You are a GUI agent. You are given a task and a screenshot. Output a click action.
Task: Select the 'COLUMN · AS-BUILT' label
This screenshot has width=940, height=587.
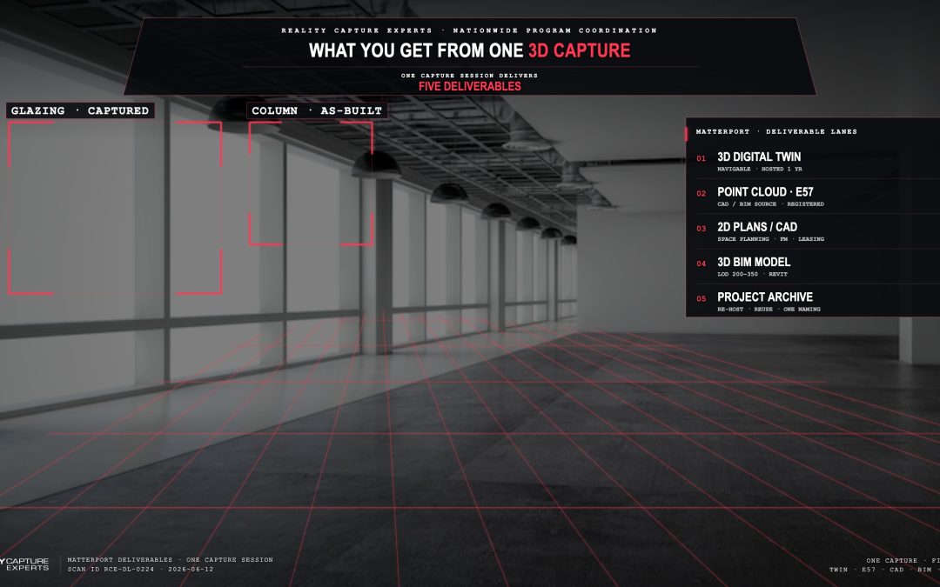click(317, 110)
